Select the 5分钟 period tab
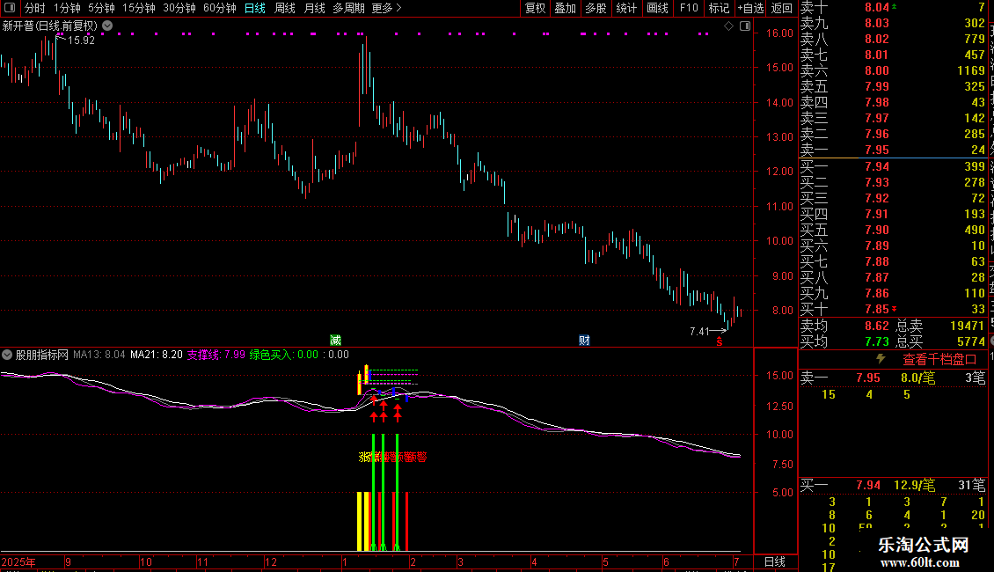Screen dimensions: 994x572 click(101, 8)
